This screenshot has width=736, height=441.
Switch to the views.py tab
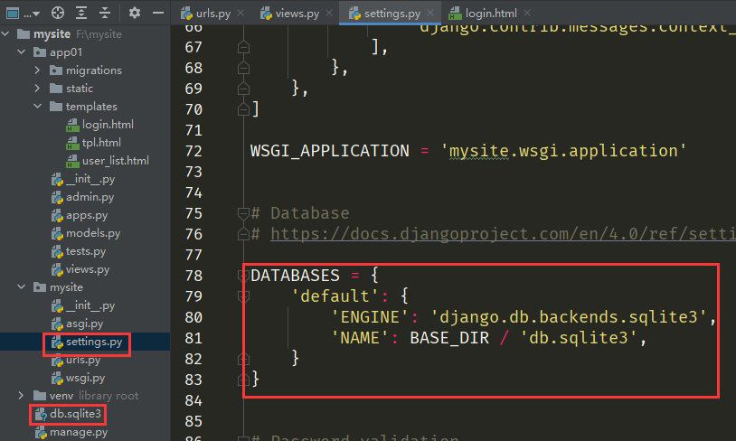(x=290, y=14)
